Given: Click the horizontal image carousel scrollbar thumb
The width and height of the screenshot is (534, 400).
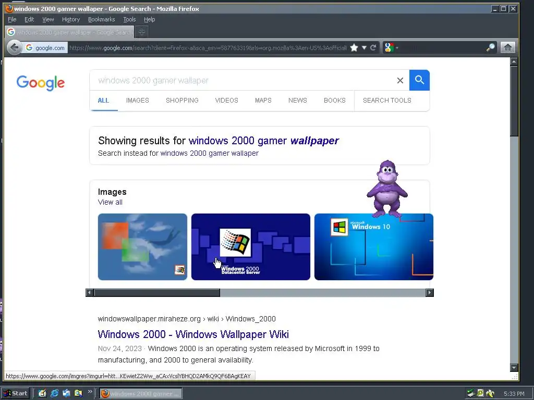Looking at the screenshot, I should click(x=157, y=293).
